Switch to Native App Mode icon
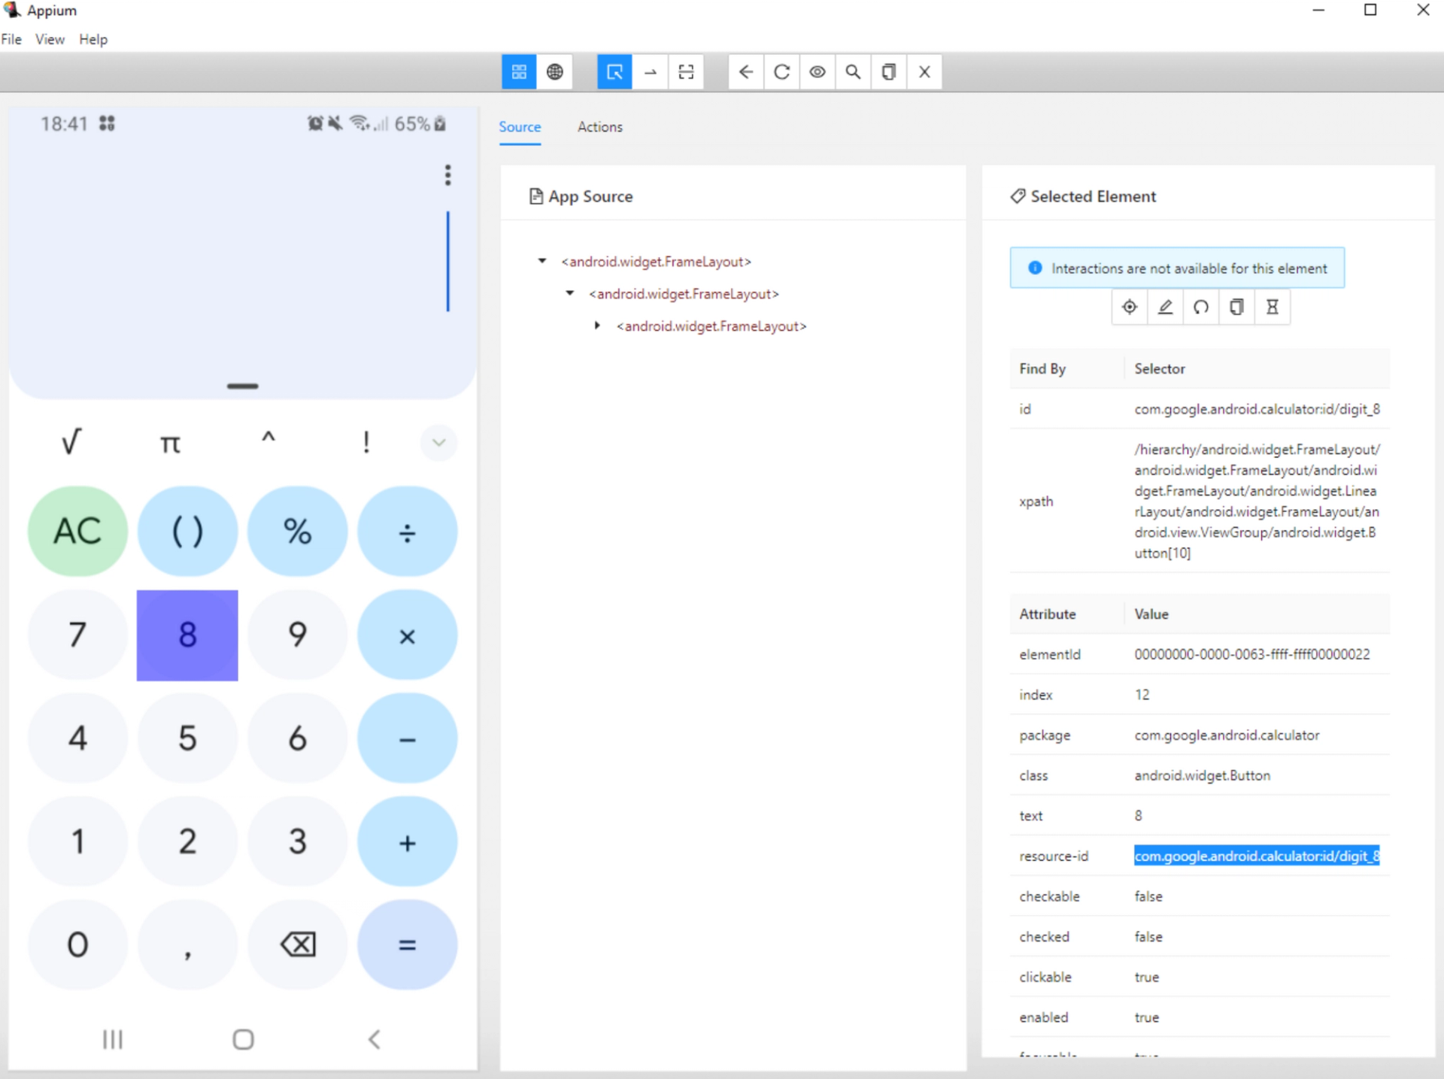This screenshot has height=1079, width=1444. [519, 72]
